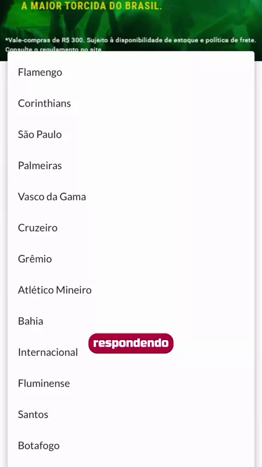
Task: Select Cruzeiro from the list
Action: coord(131,228)
